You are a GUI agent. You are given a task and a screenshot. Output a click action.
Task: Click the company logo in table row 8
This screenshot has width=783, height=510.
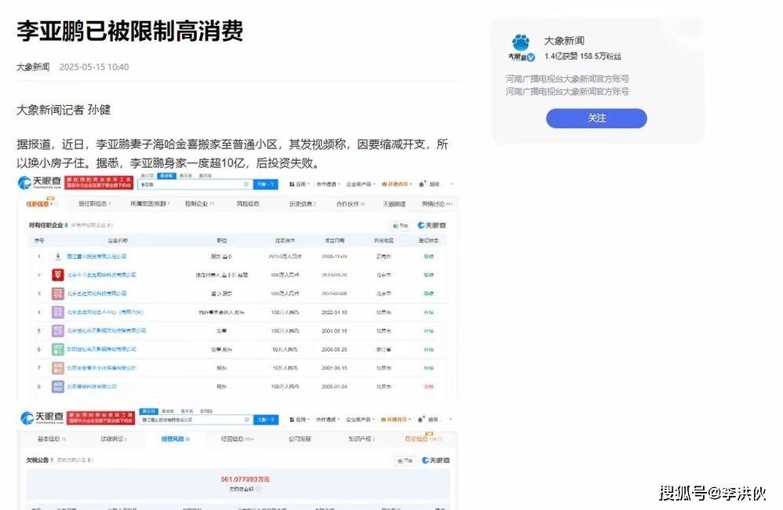click(58, 387)
